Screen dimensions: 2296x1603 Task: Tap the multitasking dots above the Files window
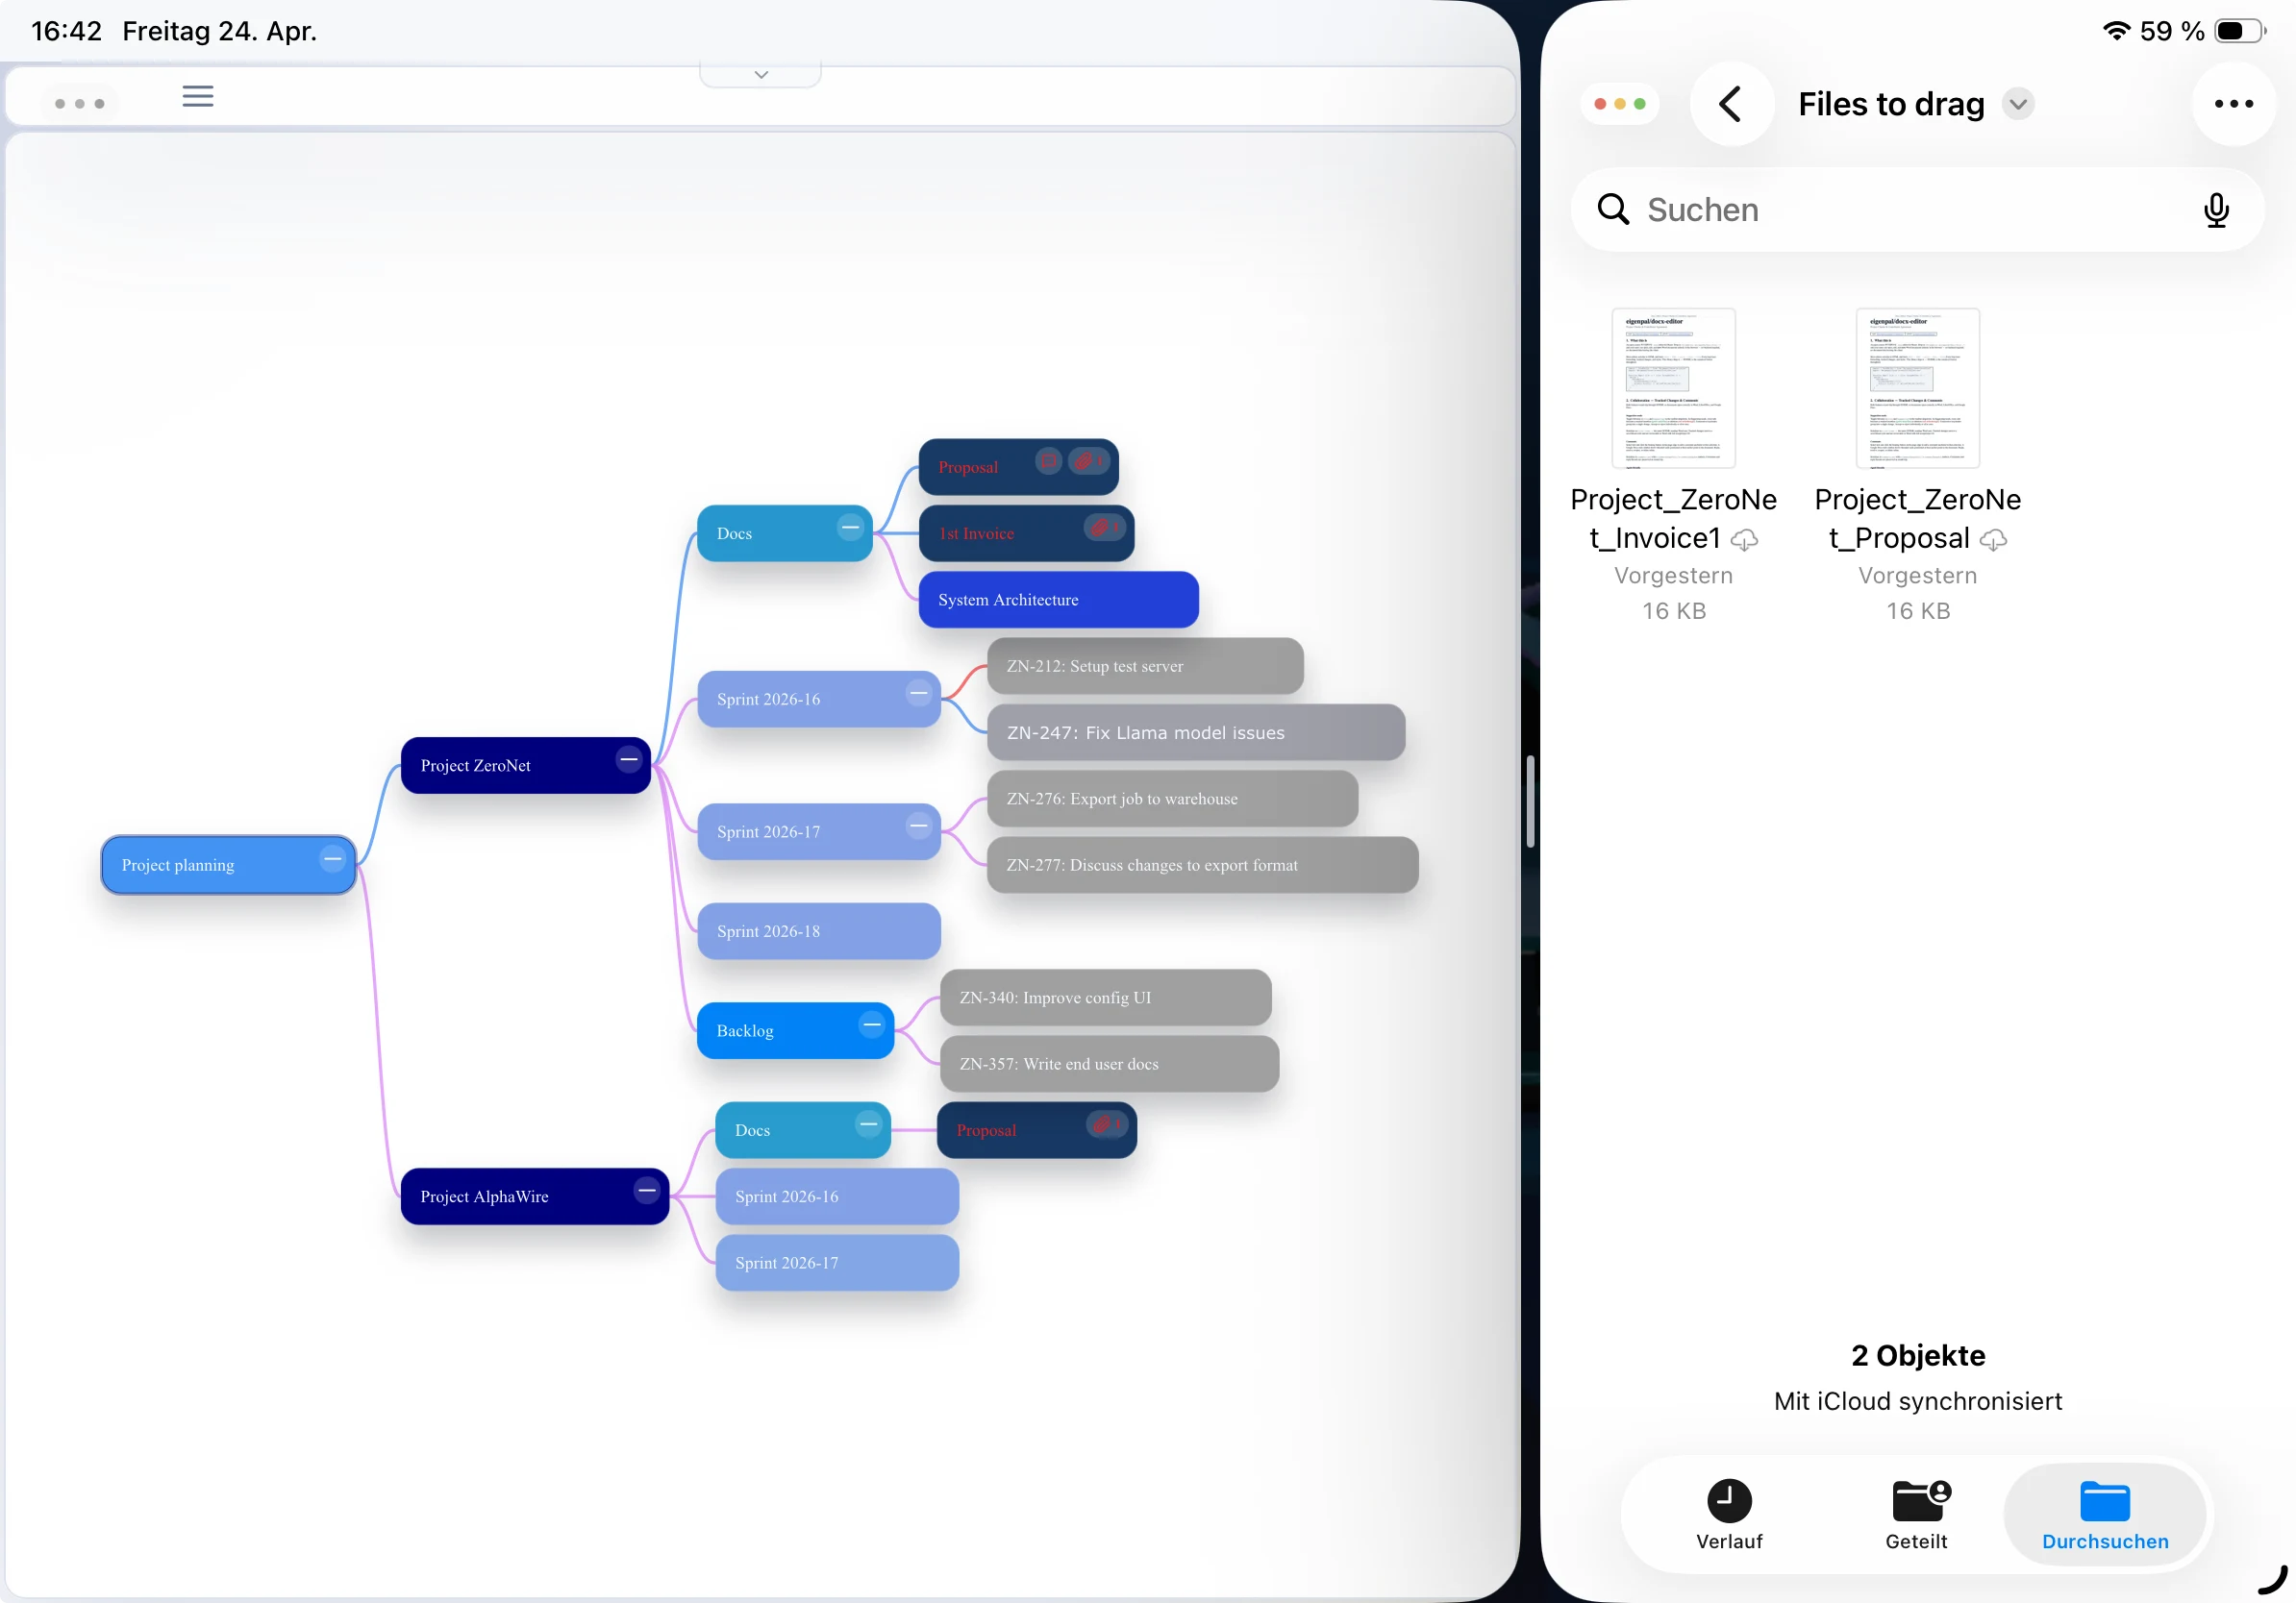tap(1619, 104)
